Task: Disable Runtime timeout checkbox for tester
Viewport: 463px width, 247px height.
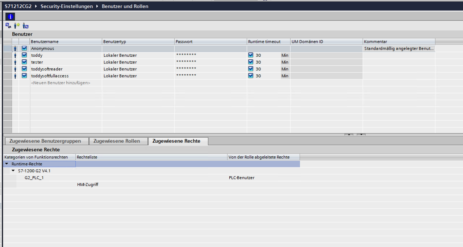Action: click(251, 62)
